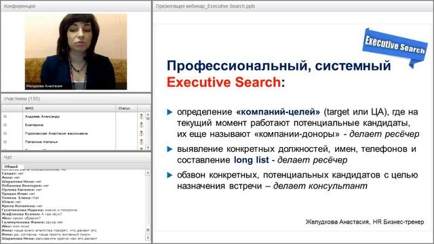The image size is (434, 244).
Task: Click chat message from Лобанова Виктория
Action: point(25,186)
